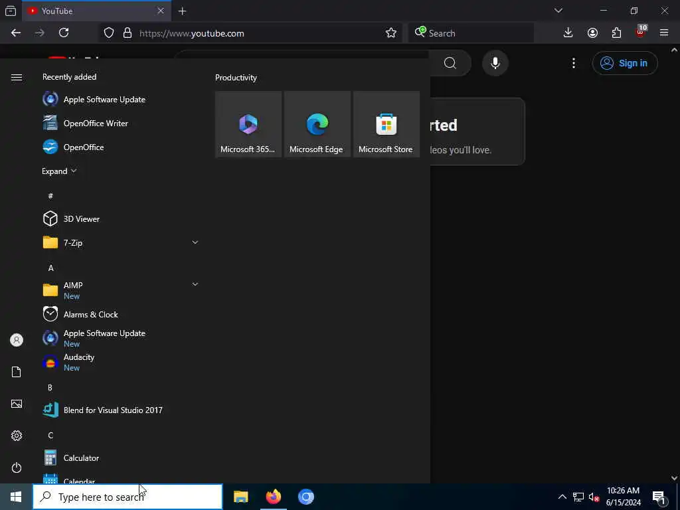Click the # letter group header
Screen dimensions: 680x510
click(50, 196)
